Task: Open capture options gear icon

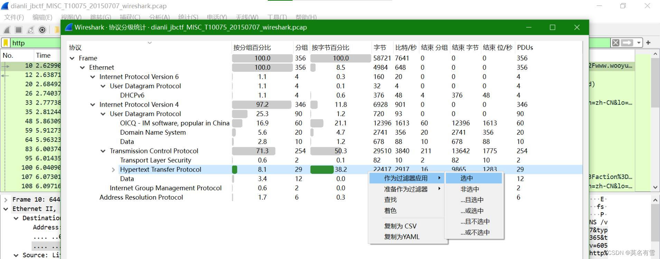Action: 42,30
